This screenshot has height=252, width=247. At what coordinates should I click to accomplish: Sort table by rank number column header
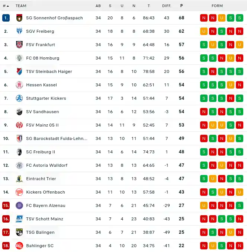(x=6, y=6)
